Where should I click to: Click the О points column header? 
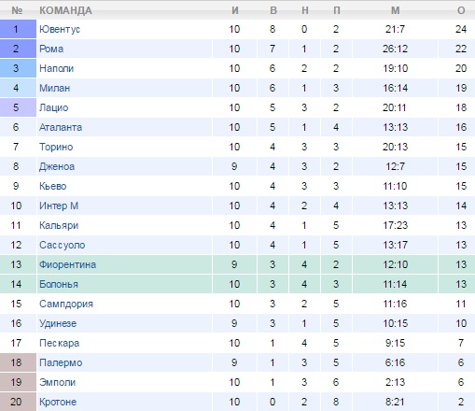tap(461, 10)
